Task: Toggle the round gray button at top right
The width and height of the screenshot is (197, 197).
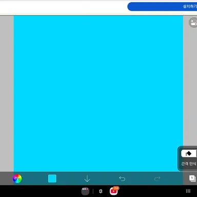Action: 193,23
